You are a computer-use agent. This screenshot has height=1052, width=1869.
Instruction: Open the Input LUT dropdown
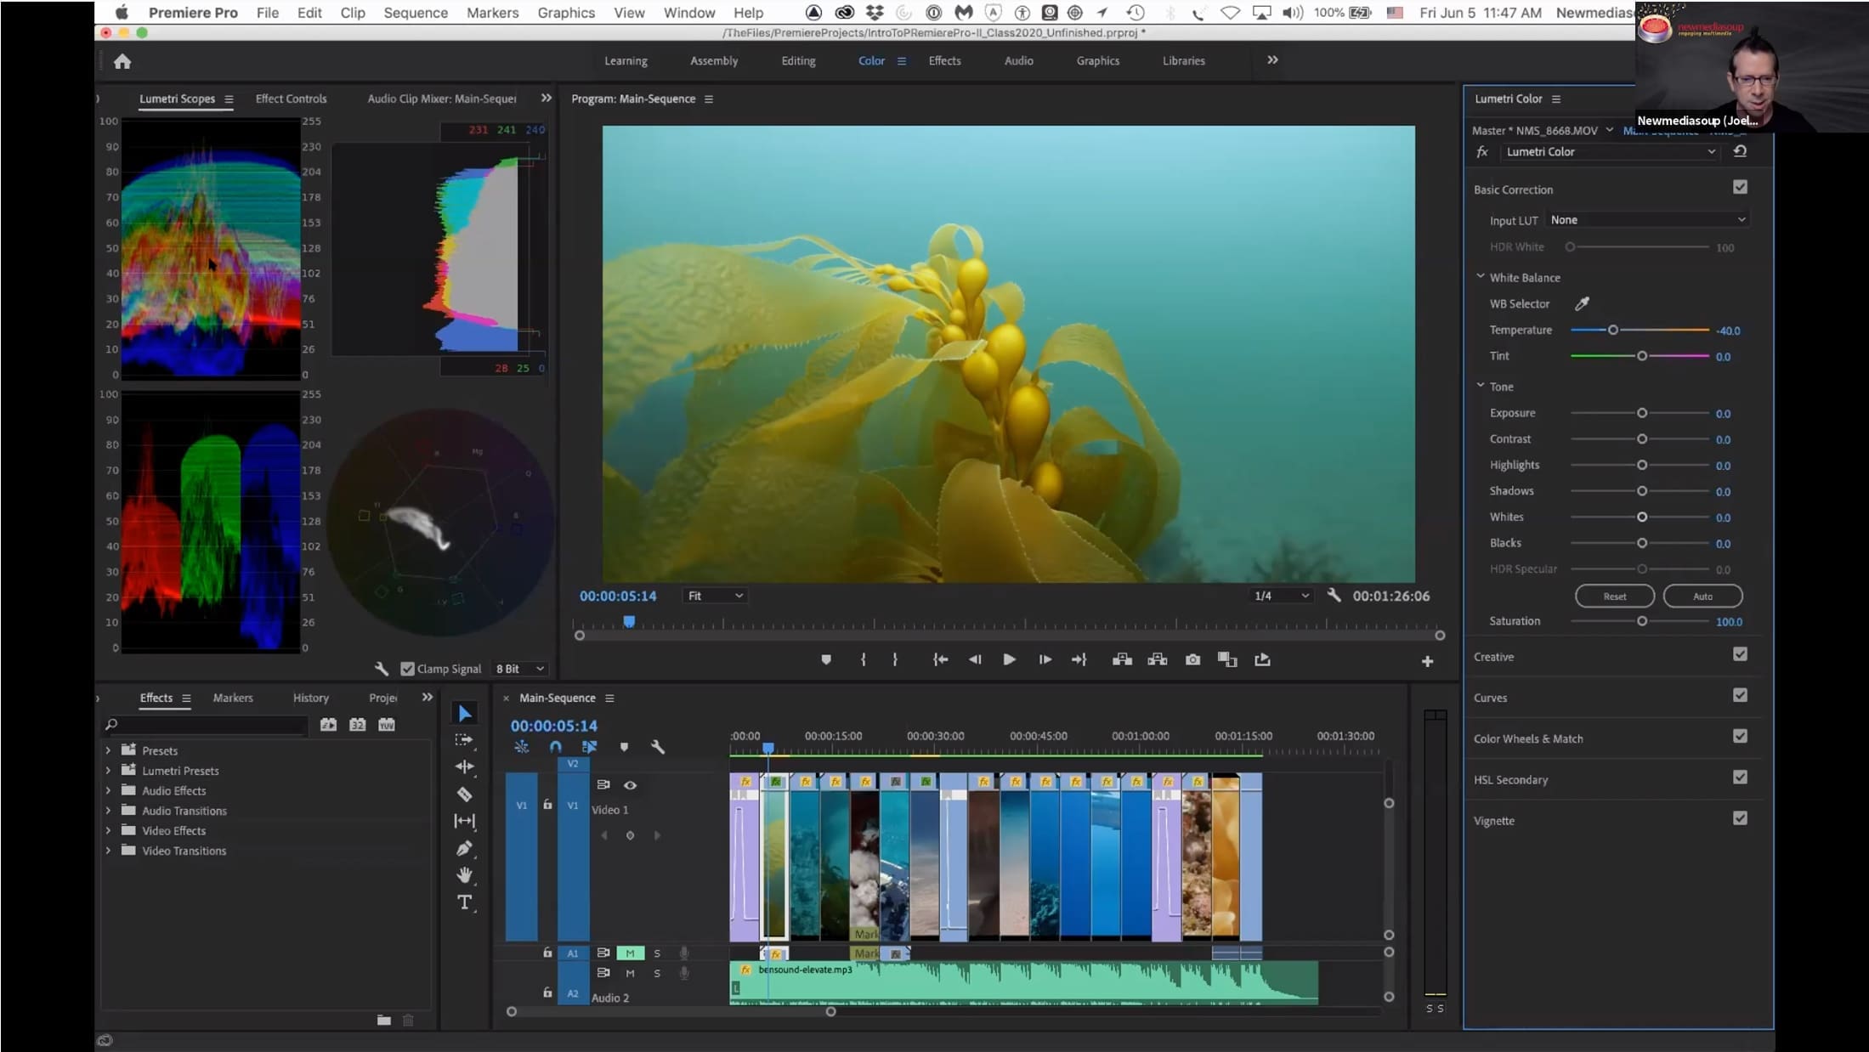click(x=1647, y=220)
